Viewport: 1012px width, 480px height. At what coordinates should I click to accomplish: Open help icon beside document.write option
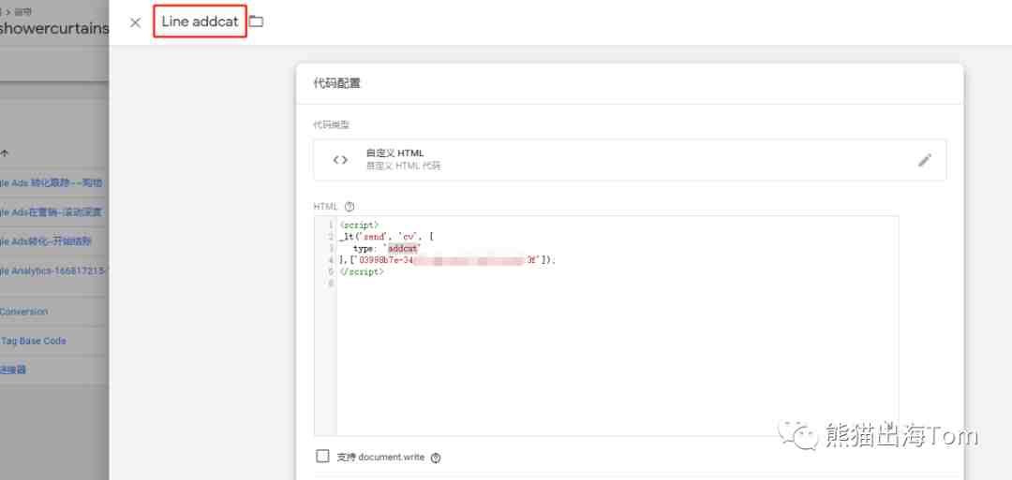click(x=436, y=458)
